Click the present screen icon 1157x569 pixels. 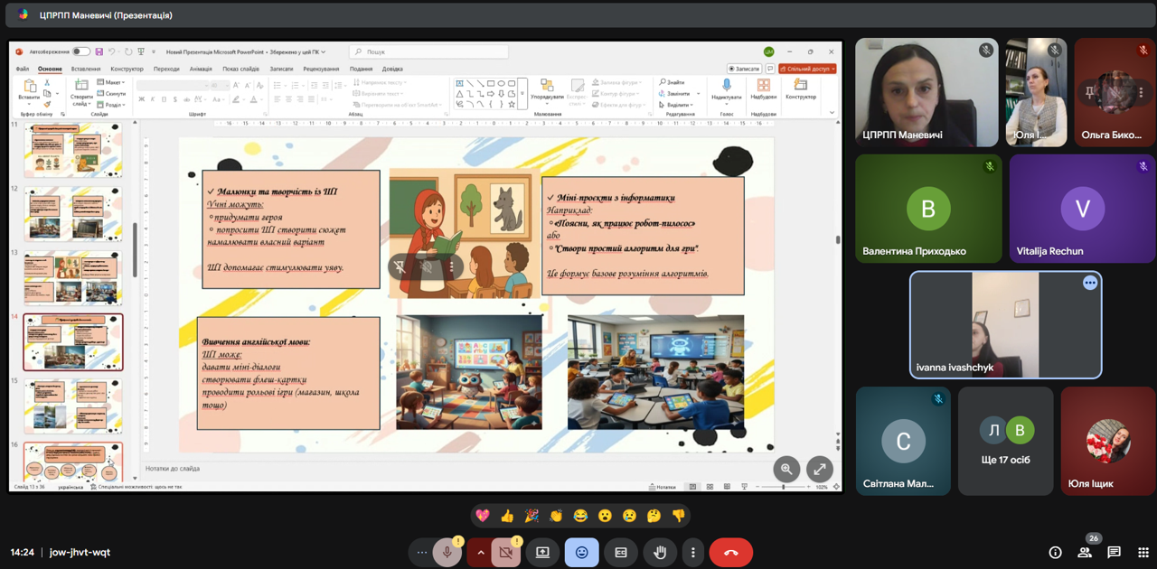[542, 553]
